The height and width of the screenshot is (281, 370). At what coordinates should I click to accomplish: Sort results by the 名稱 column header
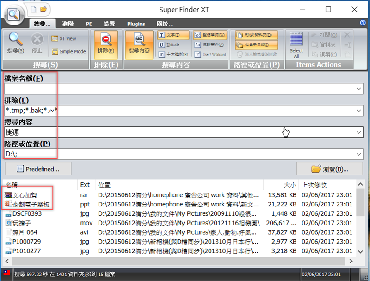tap(40, 185)
